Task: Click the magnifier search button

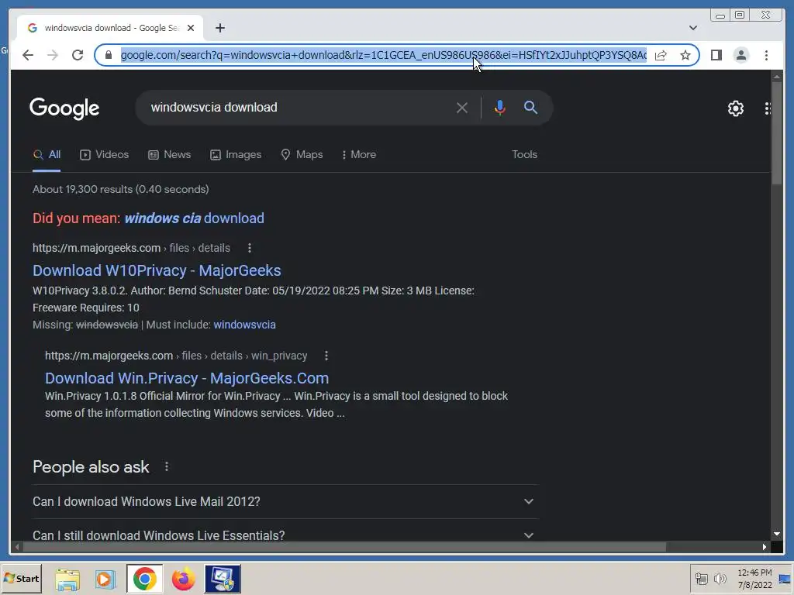Action: point(530,107)
